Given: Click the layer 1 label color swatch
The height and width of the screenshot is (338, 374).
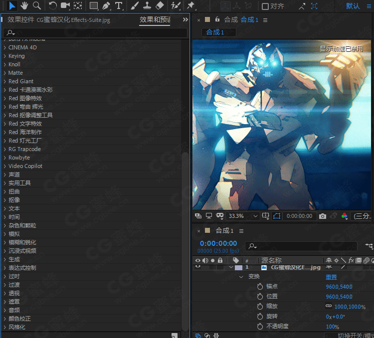Looking at the screenshot, I should [238, 267].
